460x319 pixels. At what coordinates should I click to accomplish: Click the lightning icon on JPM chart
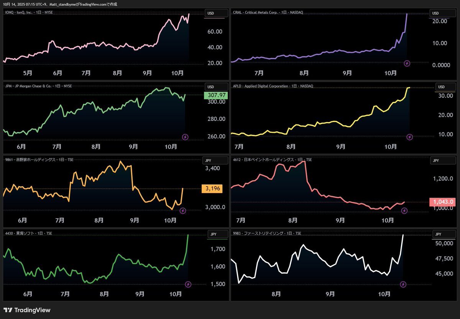(185, 137)
